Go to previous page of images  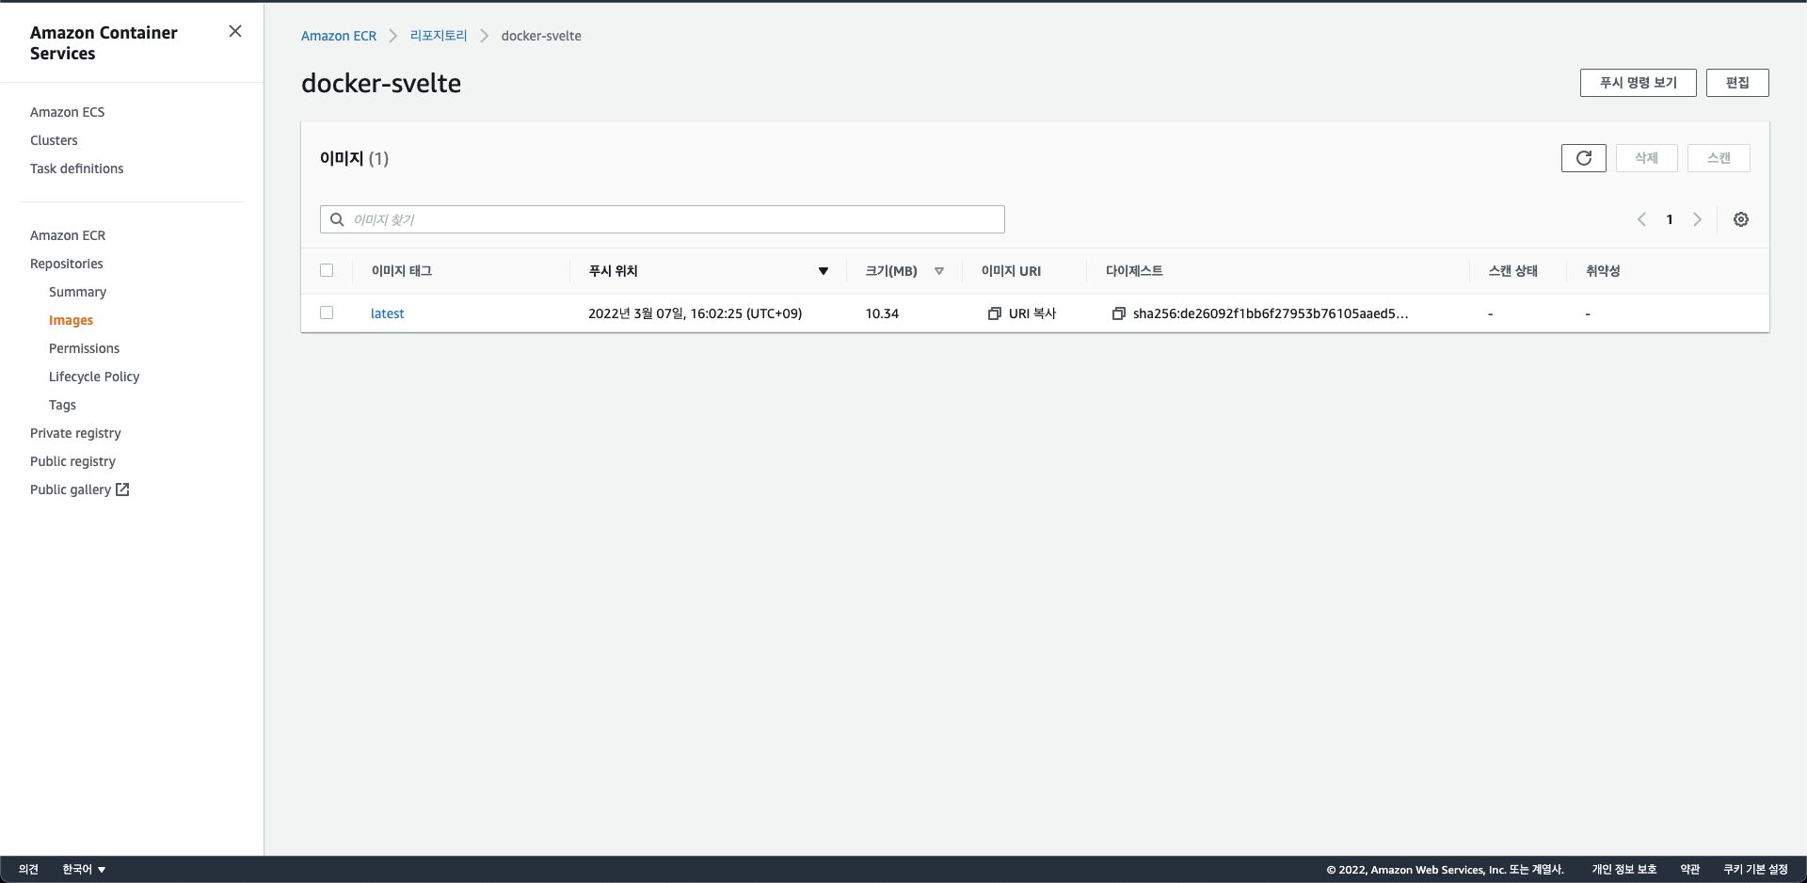pos(1641,219)
